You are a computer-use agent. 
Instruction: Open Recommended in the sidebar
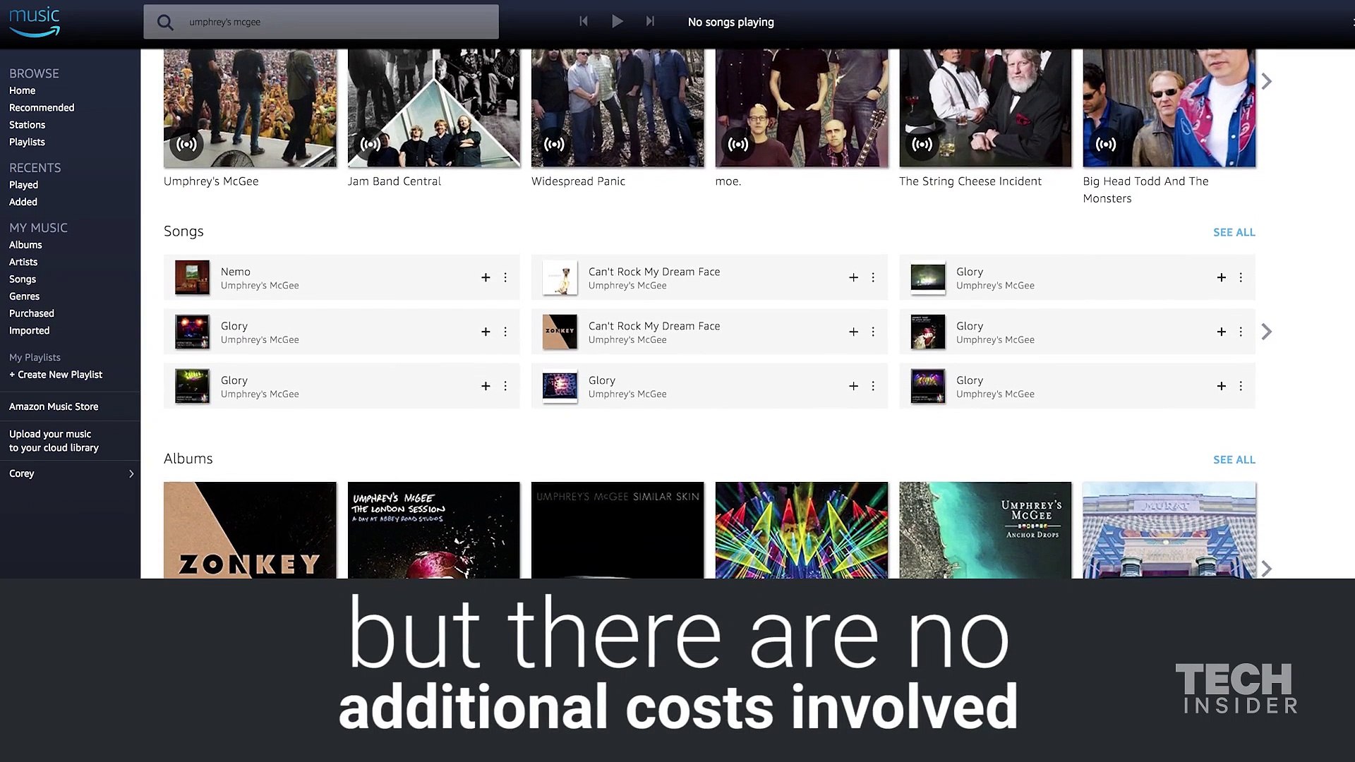(42, 108)
